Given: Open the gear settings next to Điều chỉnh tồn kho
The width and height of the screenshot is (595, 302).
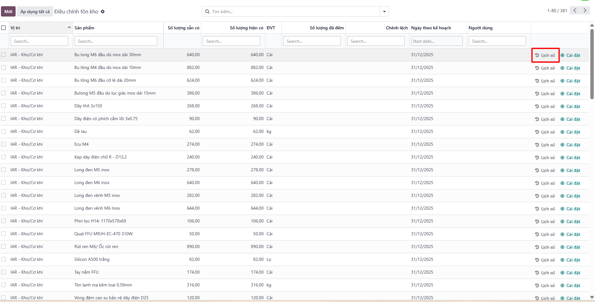Looking at the screenshot, I should (x=103, y=12).
